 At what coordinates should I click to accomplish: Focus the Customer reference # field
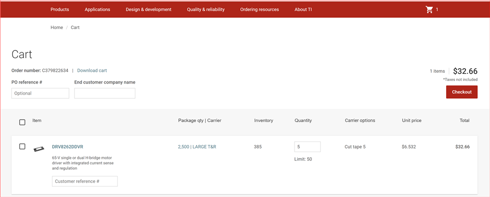[x=85, y=181]
